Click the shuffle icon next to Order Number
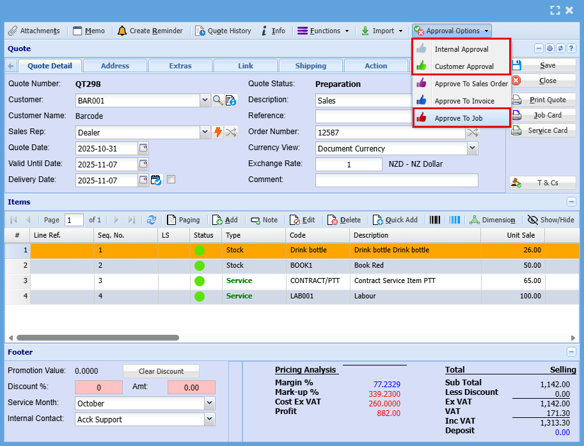 pyautogui.click(x=472, y=132)
